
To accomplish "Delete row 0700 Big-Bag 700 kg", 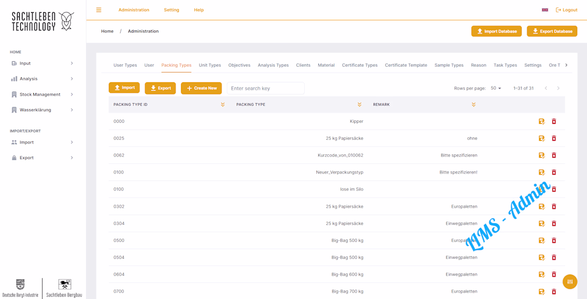I will point(554,292).
